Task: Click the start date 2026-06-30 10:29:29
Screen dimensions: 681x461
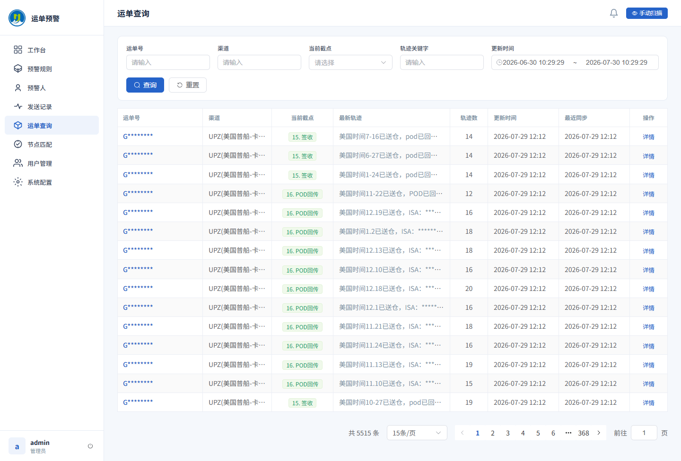Action: [x=533, y=62]
